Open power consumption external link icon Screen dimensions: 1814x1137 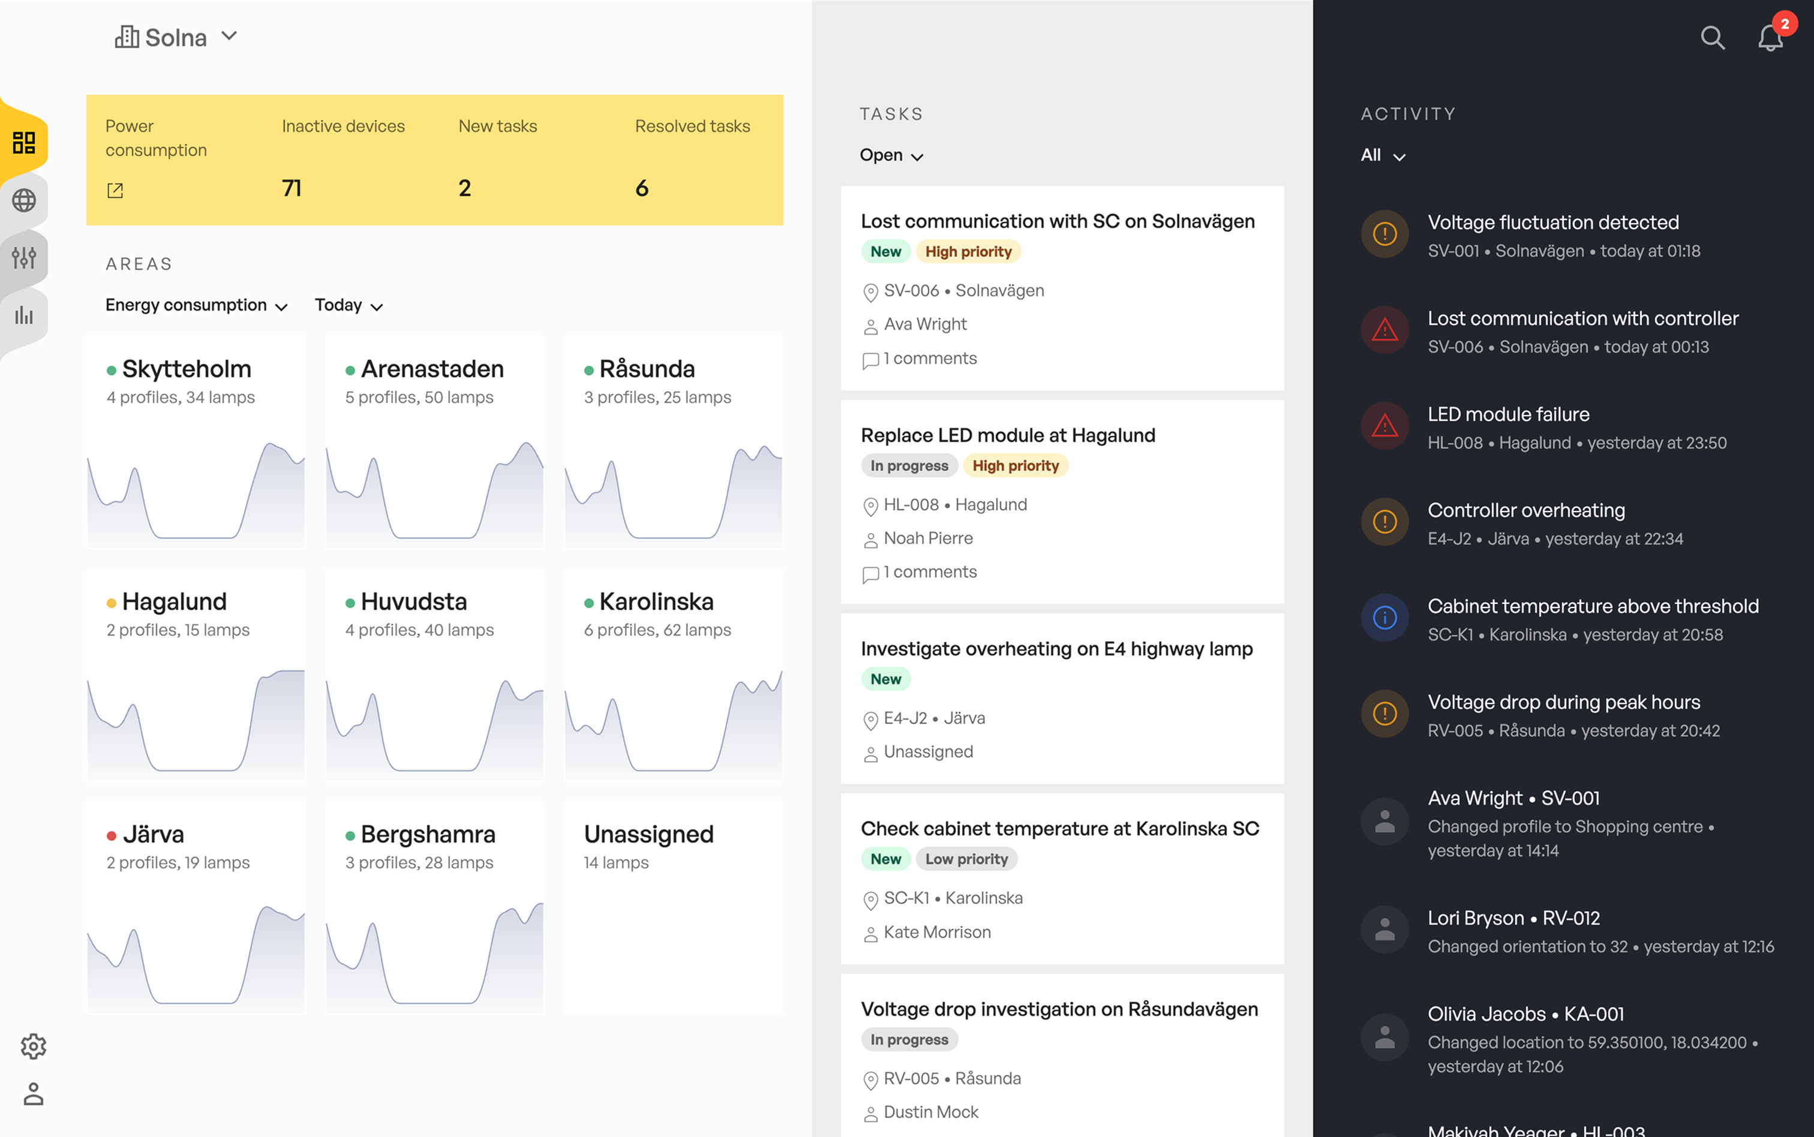click(x=115, y=190)
